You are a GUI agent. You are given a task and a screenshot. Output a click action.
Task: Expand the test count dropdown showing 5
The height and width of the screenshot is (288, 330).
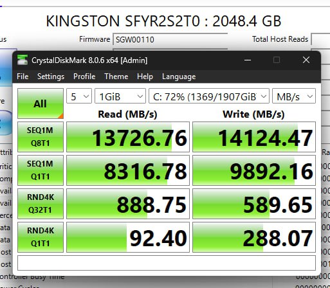click(79, 96)
